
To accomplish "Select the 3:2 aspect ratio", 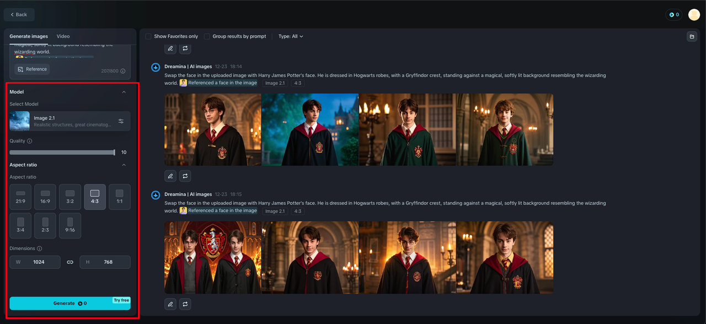I will [x=70, y=197].
